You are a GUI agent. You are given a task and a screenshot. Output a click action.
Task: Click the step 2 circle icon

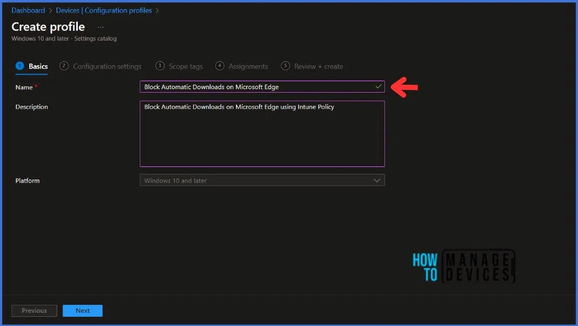point(64,66)
